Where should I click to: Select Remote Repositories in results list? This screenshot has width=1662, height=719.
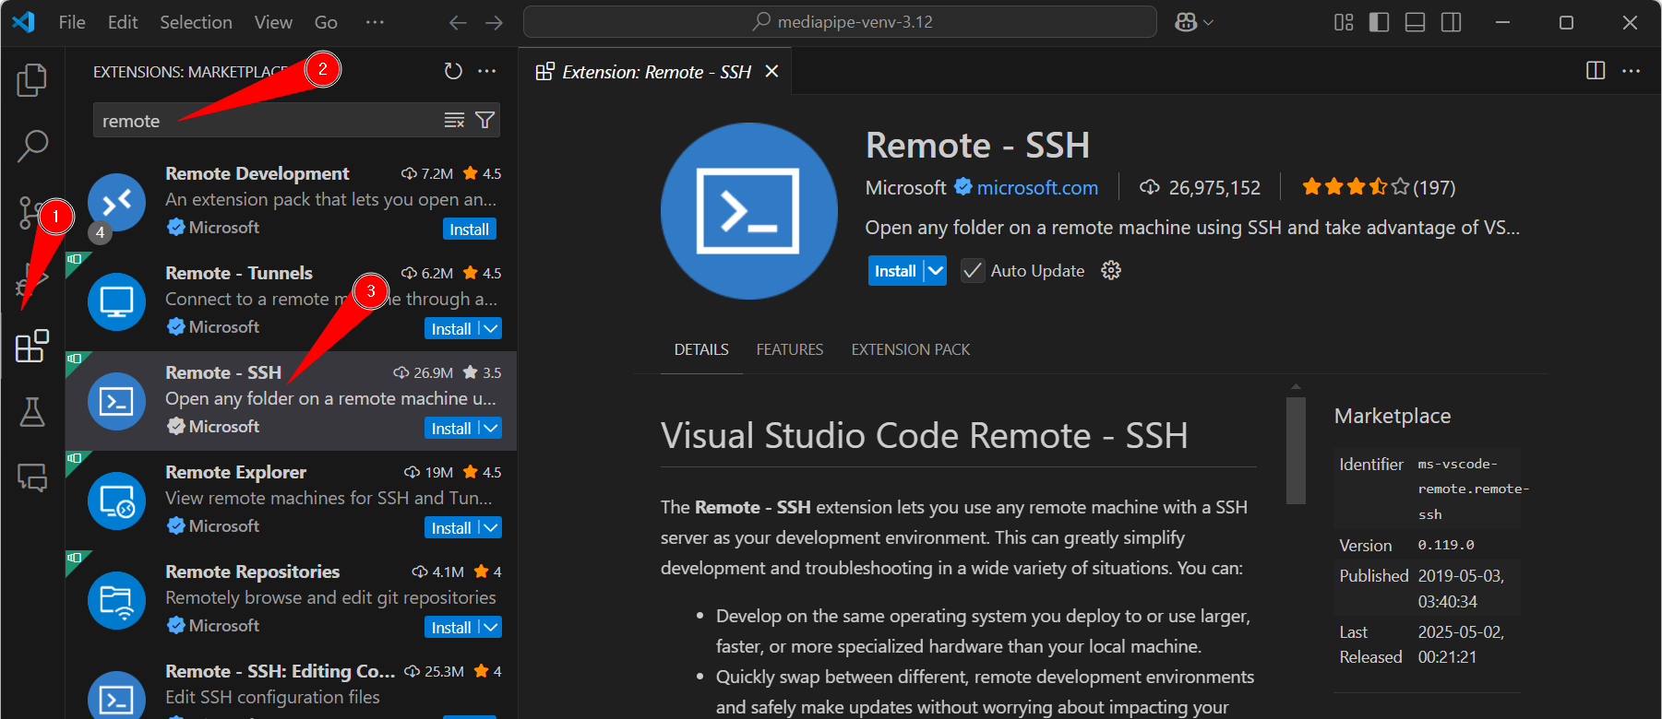tap(291, 598)
